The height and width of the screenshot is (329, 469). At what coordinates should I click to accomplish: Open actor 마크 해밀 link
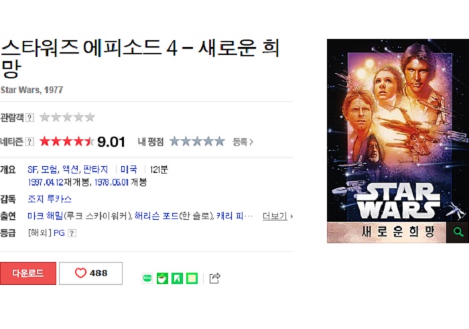tap(45, 216)
